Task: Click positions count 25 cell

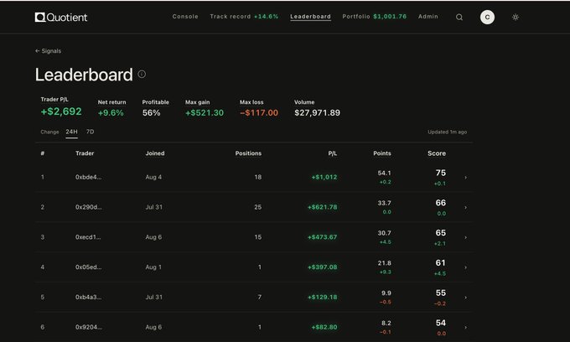Action: 257,207
